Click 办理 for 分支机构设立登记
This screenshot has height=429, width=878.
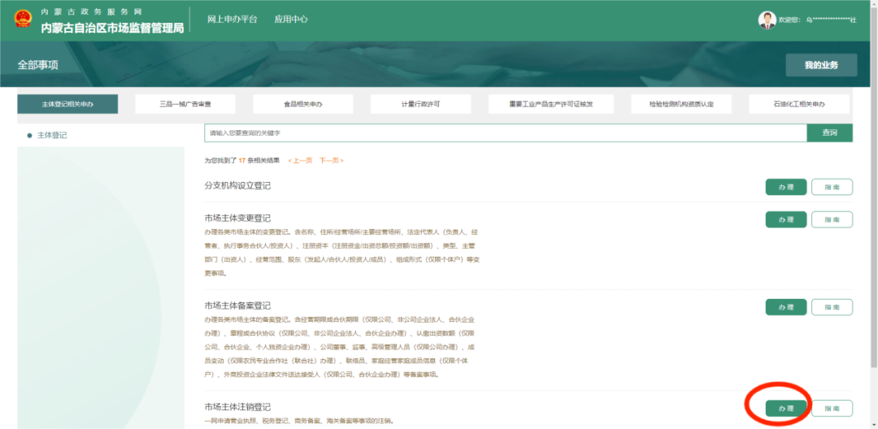point(786,187)
